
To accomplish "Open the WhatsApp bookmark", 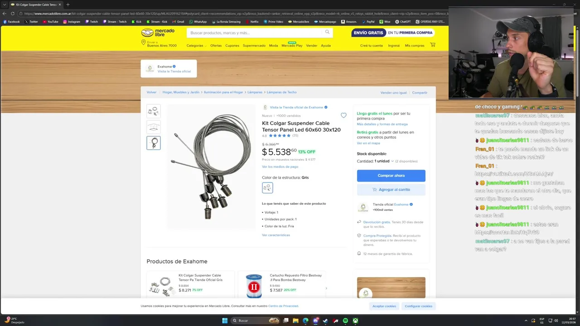I will [198, 21].
